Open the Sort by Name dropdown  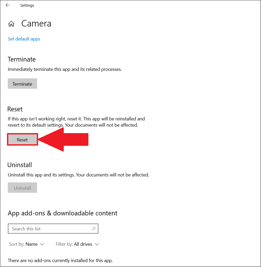(x=26, y=244)
